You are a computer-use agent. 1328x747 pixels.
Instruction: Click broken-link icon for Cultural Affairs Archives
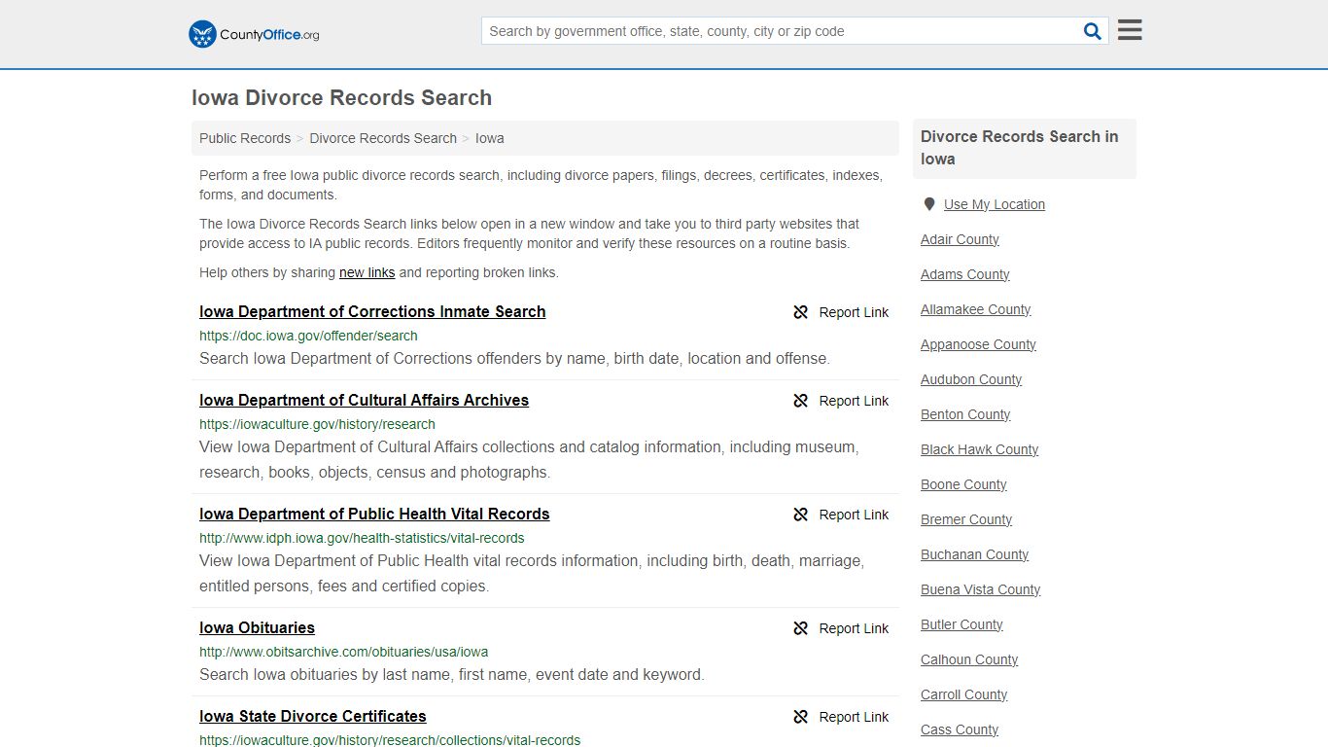[801, 401]
